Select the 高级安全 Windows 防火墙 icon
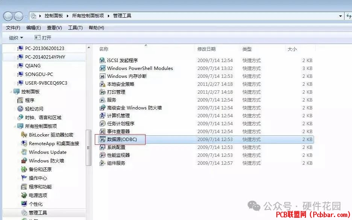The width and height of the screenshot is (352, 220). pyautogui.click(x=102, y=108)
